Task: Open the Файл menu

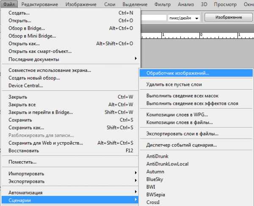Action: 9,4
